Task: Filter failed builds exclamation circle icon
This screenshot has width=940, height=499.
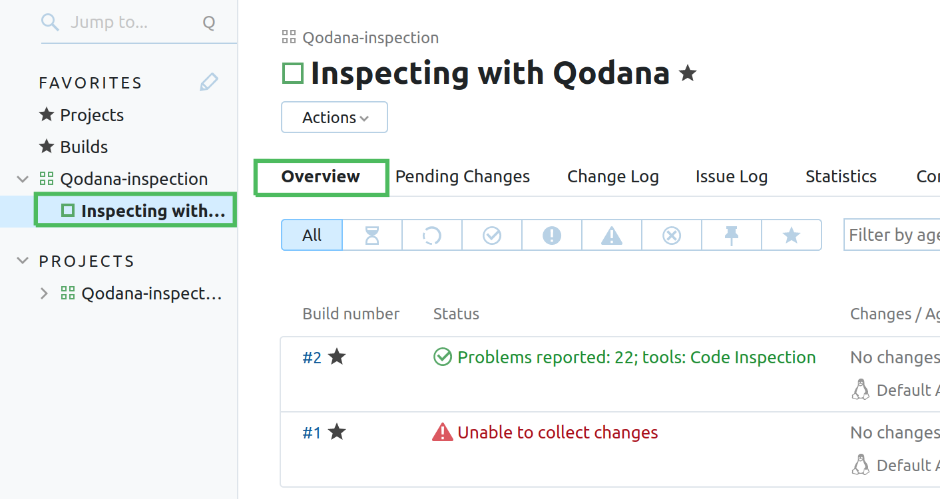Action: [x=552, y=236]
